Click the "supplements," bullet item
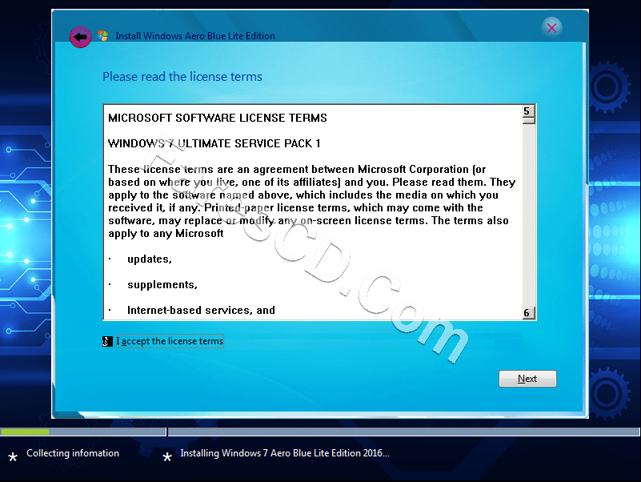Screen dimensions: 641x482 pos(162,284)
